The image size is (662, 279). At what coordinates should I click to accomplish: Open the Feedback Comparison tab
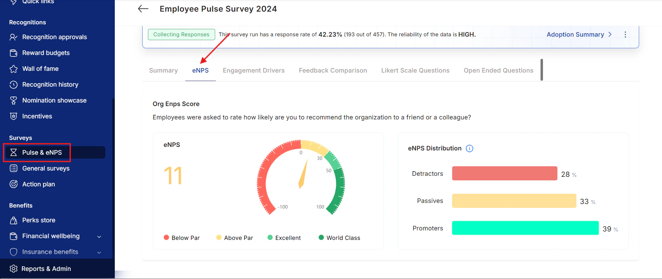(333, 70)
